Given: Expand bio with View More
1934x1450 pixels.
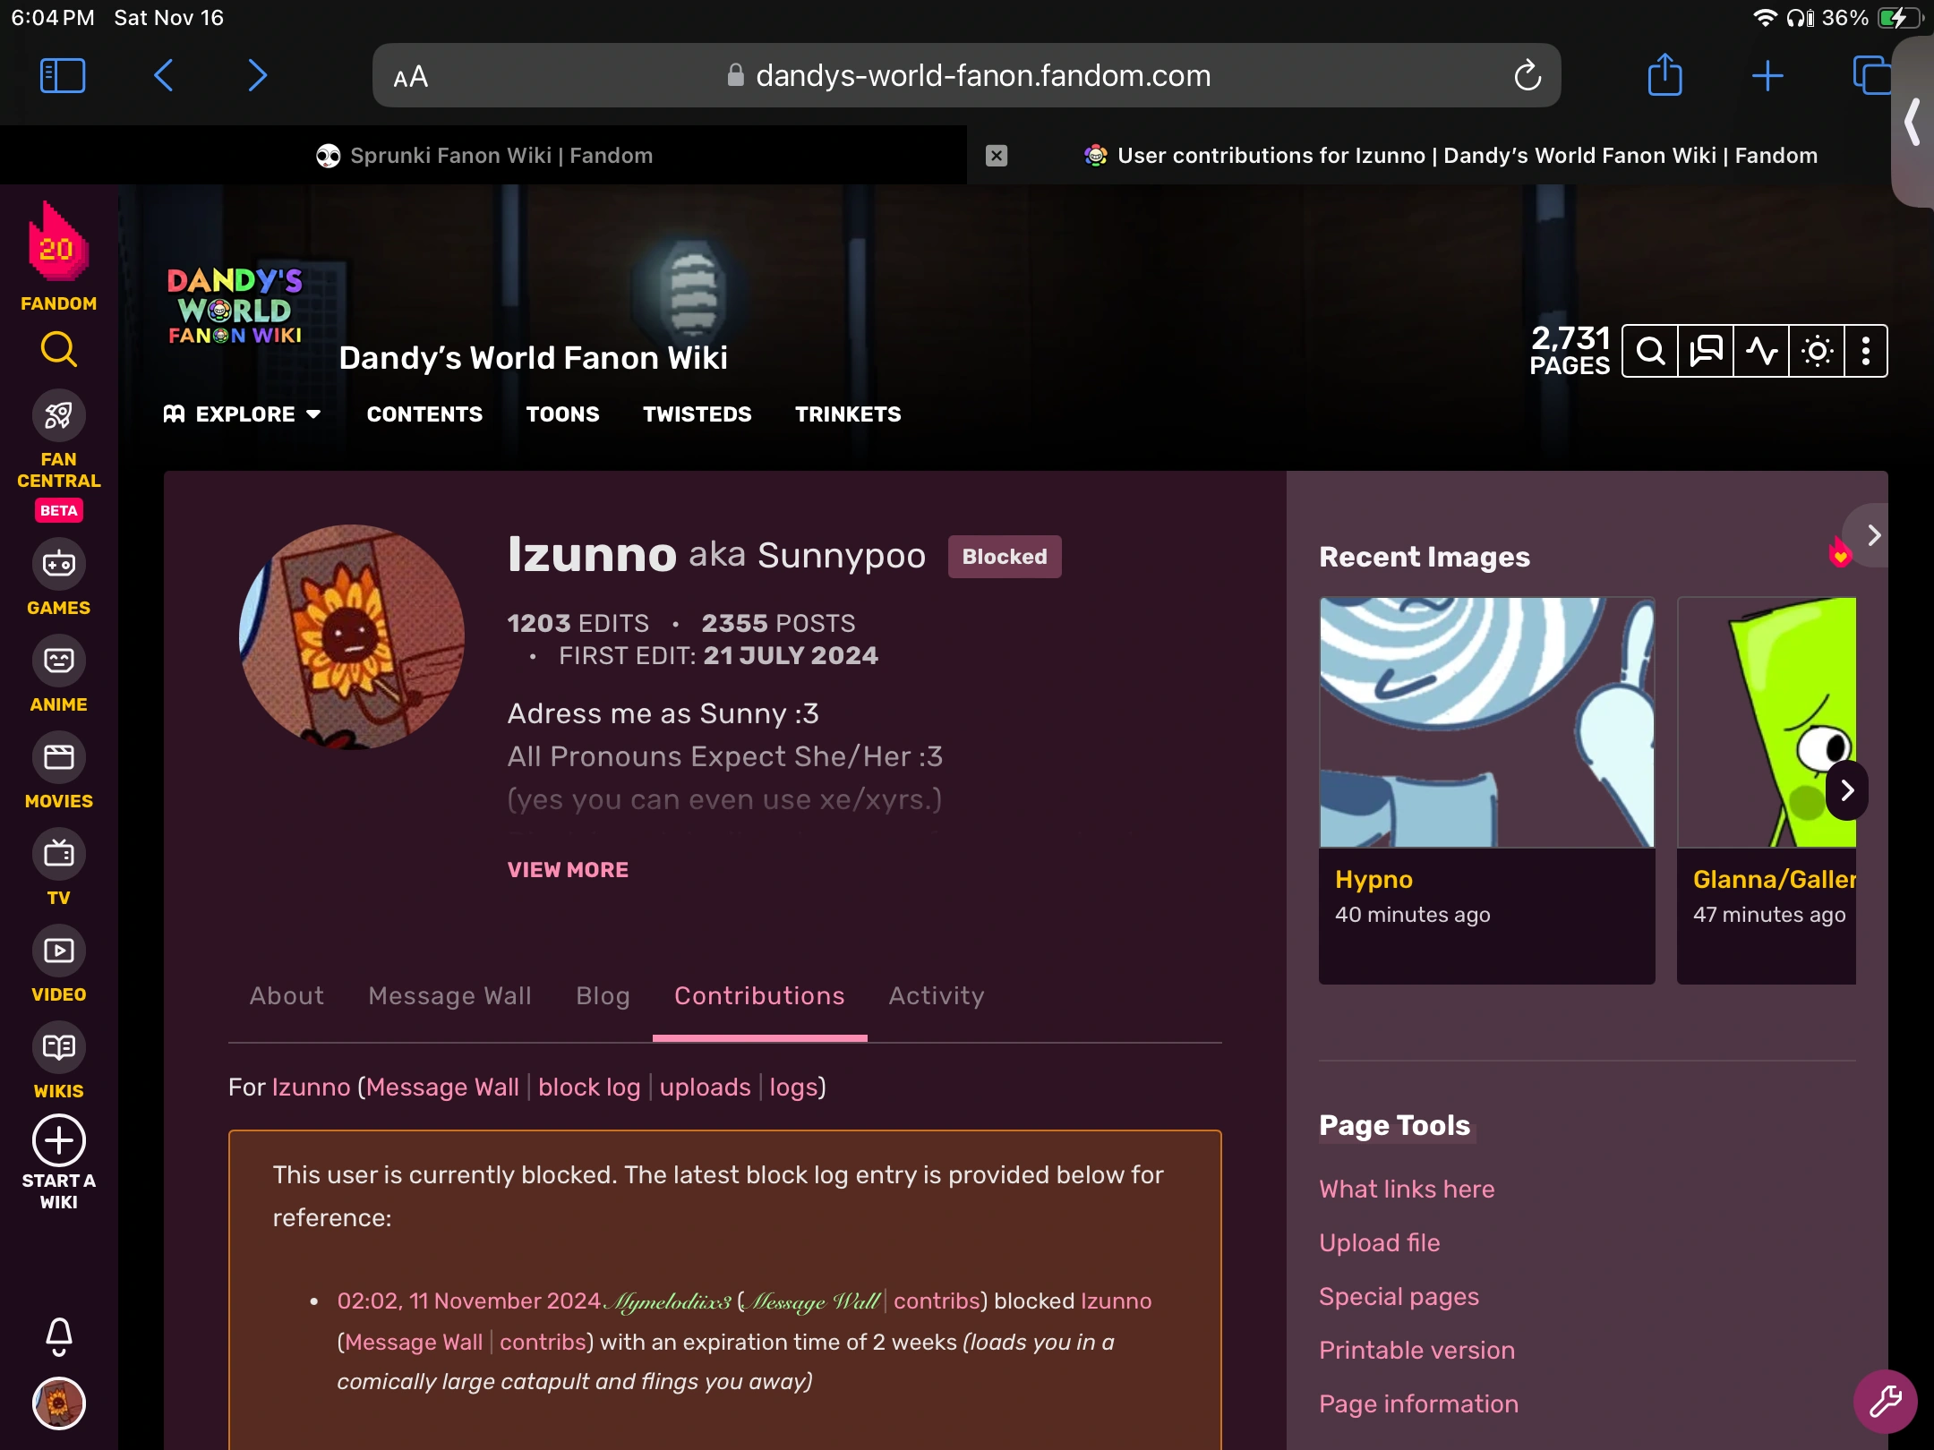Looking at the screenshot, I should [568, 869].
